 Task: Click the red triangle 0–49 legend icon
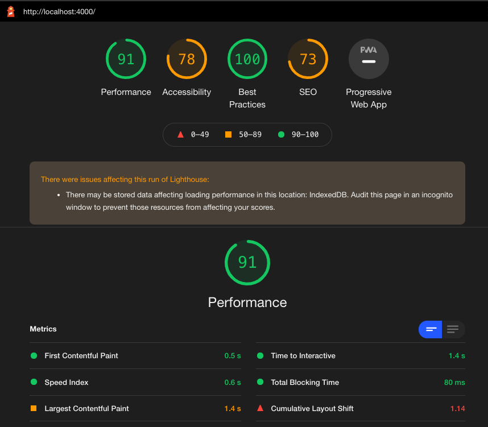coord(180,134)
